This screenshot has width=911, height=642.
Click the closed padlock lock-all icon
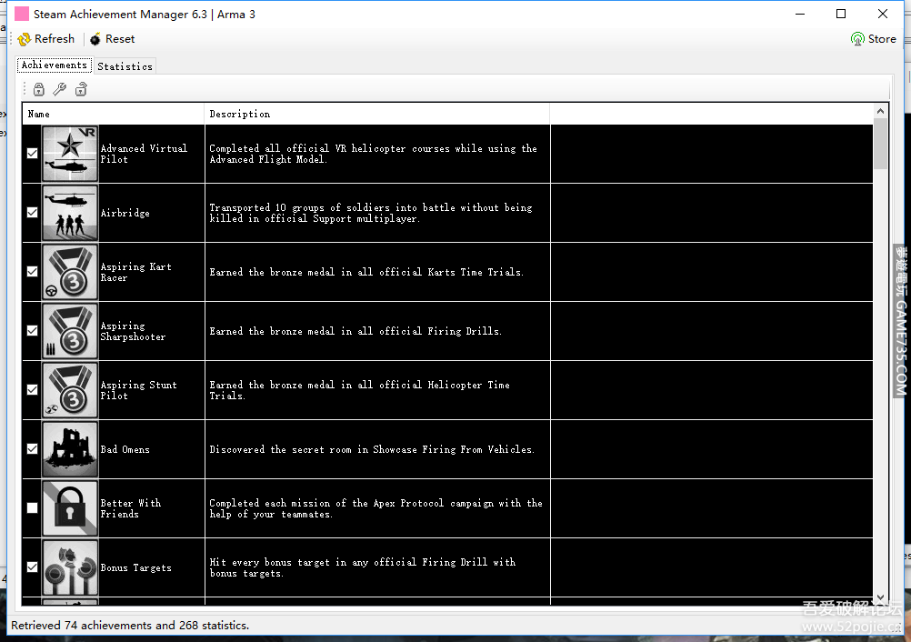point(39,89)
